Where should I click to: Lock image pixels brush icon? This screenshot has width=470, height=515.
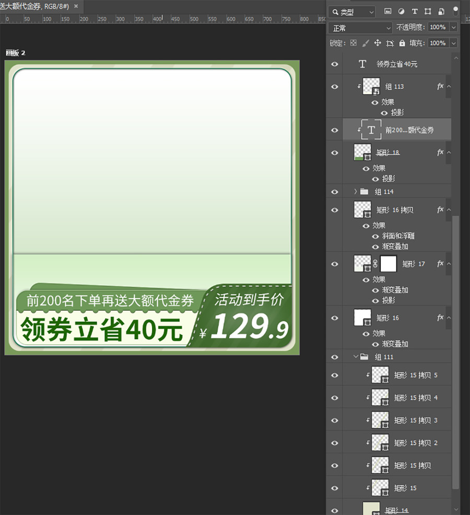point(366,43)
